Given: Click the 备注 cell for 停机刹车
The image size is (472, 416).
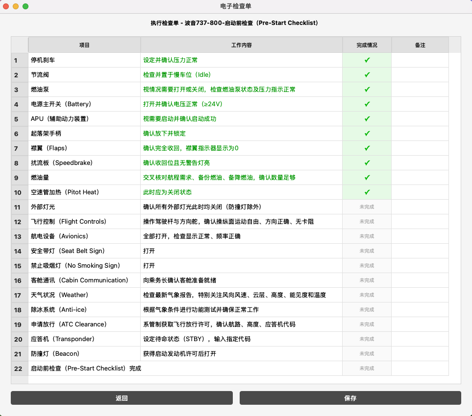Looking at the screenshot, I should point(420,60).
